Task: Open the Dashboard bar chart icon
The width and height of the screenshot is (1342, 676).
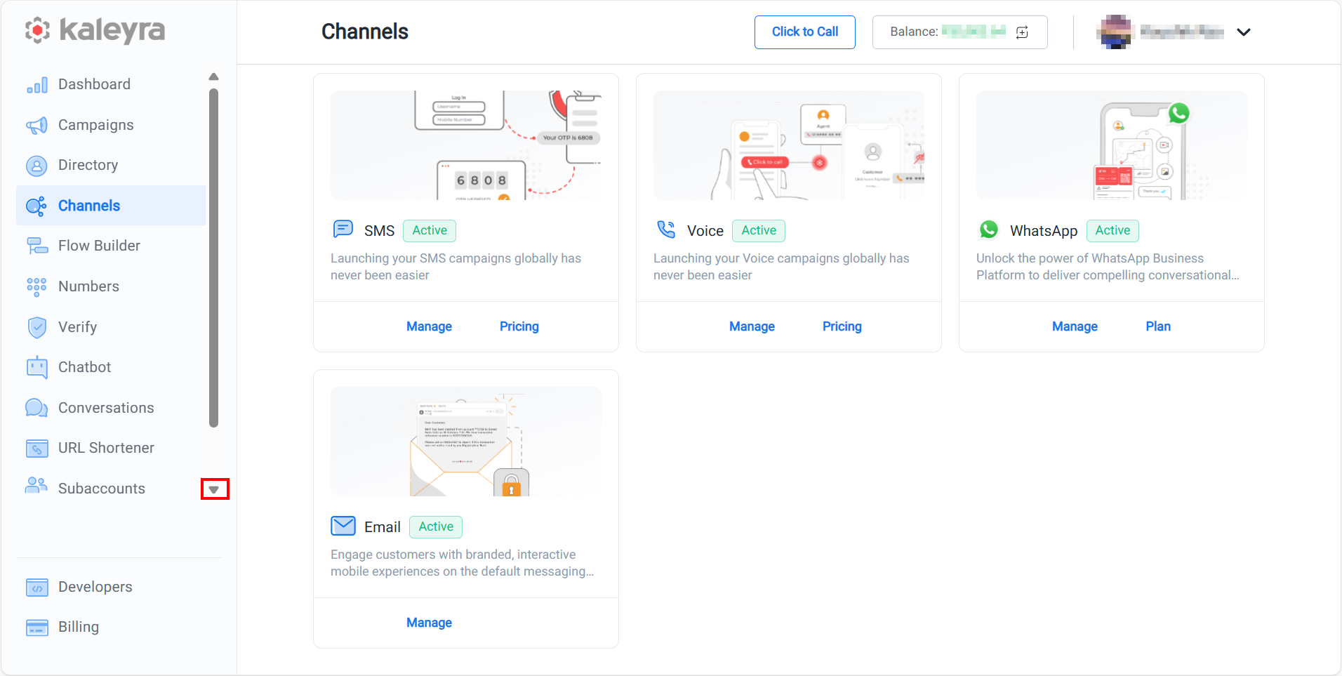Action: click(x=37, y=85)
